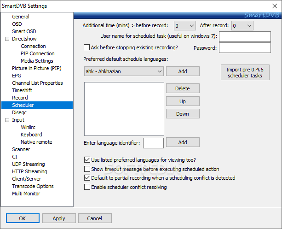282x229 pixels.
Task: Open Transcode Options page
Action: pyautogui.click(x=33, y=186)
